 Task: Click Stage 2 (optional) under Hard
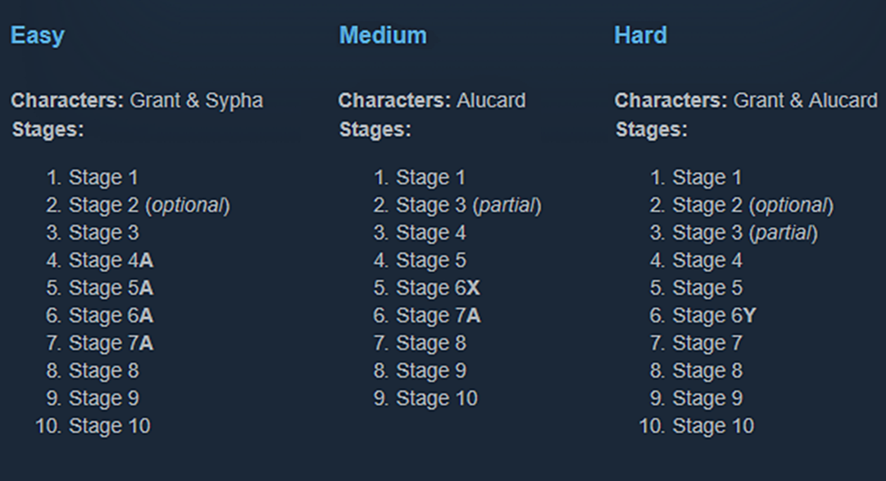[752, 205]
